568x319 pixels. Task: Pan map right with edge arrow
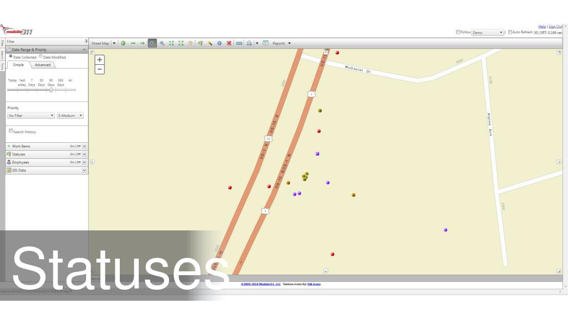tap(559, 162)
